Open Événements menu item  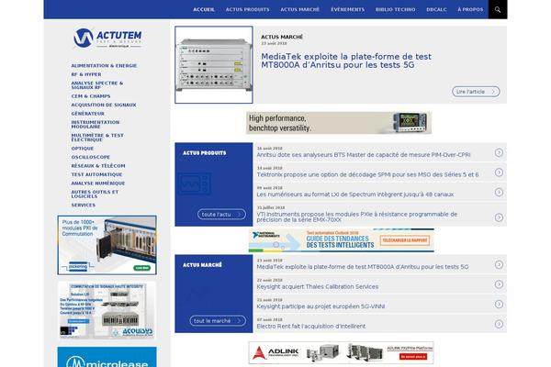coord(347,9)
